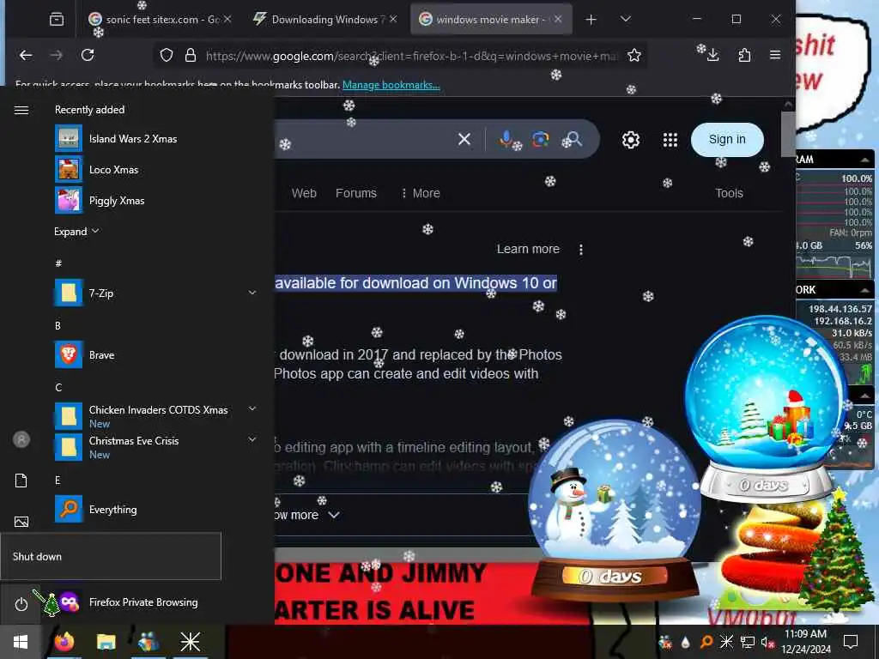This screenshot has width=879, height=659.
Task: Click the Sign in button
Action: coord(727,140)
